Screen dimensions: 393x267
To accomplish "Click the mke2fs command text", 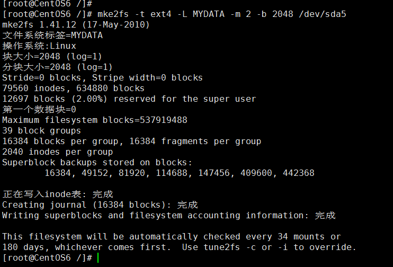I will click(x=113, y=14).
